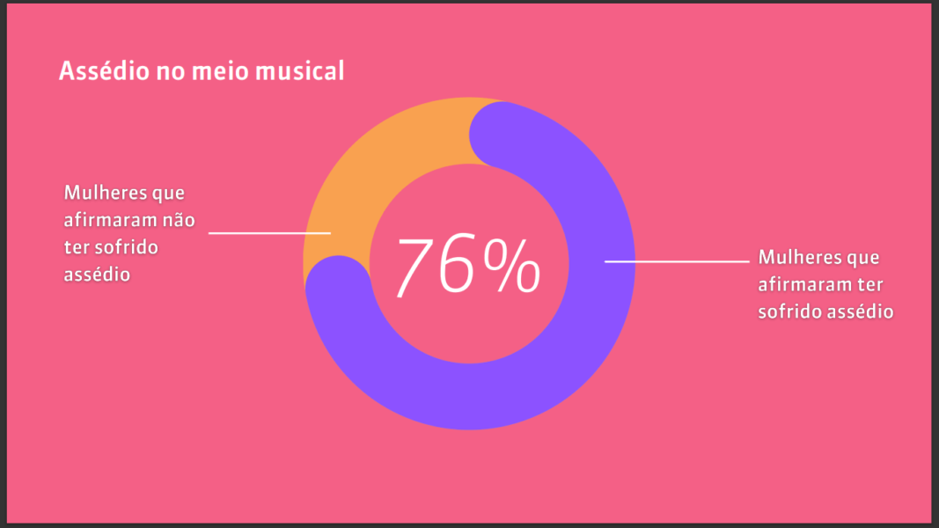The image size is (939, 528).
Task: Click the word 'Assédio' in the title
Action: click(104, 70)
